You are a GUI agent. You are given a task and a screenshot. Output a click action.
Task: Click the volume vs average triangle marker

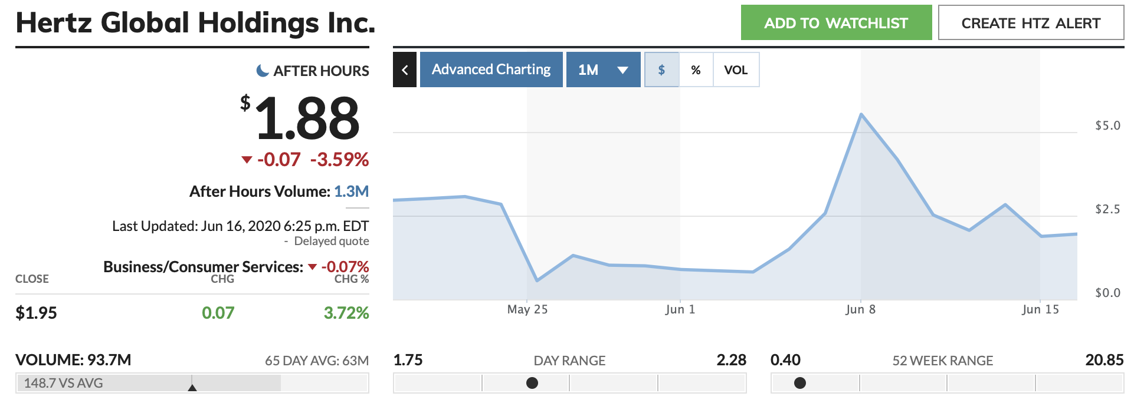point(192,387)
